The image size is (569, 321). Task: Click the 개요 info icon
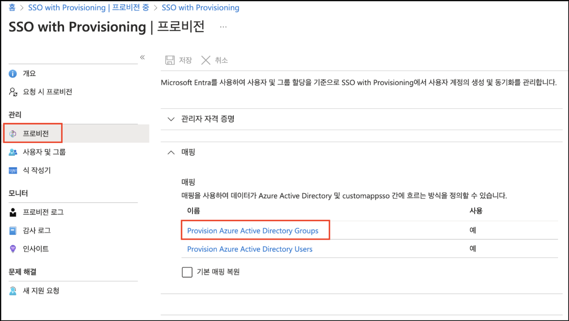click(x=13, y=74)
